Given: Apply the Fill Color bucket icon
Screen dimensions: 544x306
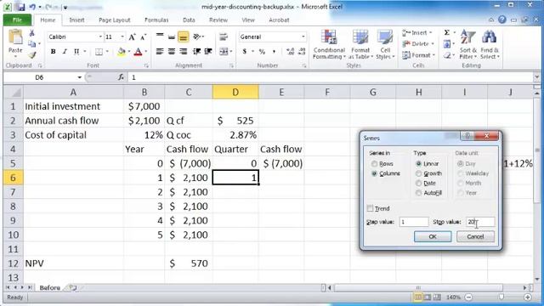Looking at the screenshot, I should click(122, 52).
